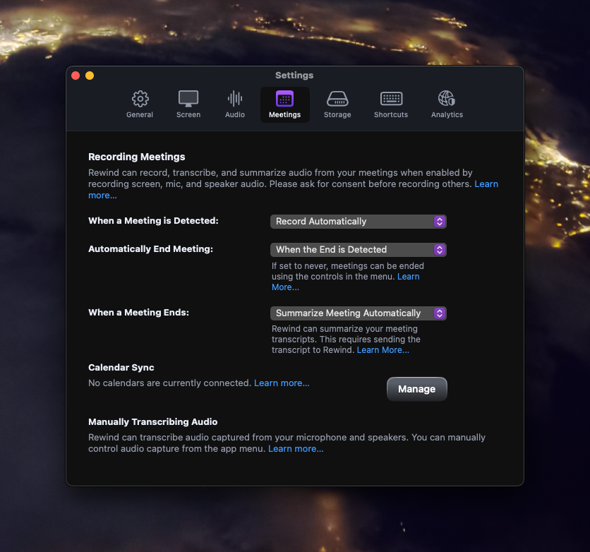Click the Analytics tab label

pos(447,115)
